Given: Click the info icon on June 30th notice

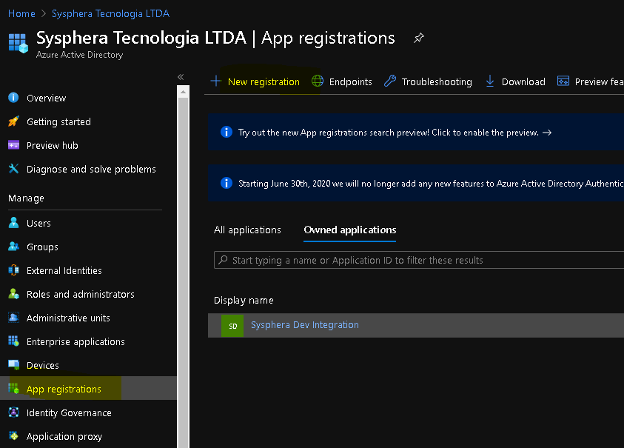Looking at the screenshot, I should (227, 183).
